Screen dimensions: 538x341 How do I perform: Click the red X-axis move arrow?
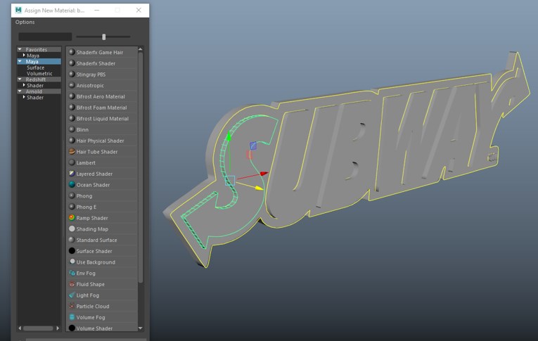pyautogui.click(x=264, y=174)
